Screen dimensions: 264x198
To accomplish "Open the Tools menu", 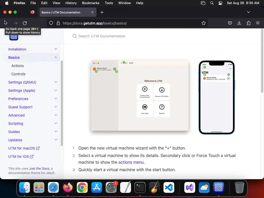I will [x=109, y=3].
